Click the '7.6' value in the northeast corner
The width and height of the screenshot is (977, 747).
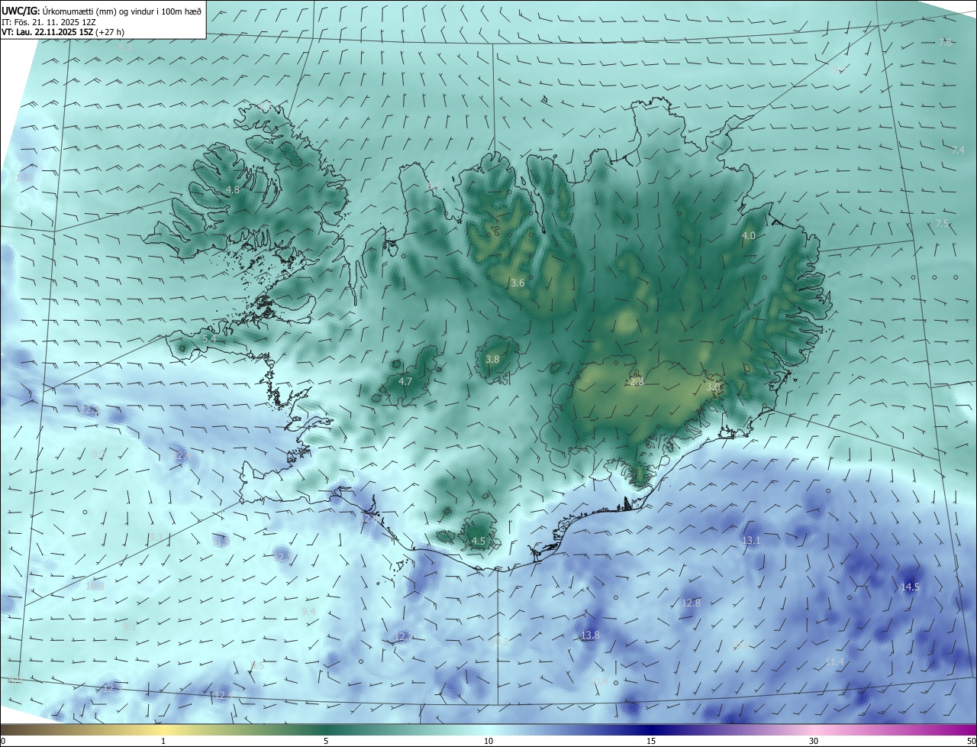click(945, 43)
